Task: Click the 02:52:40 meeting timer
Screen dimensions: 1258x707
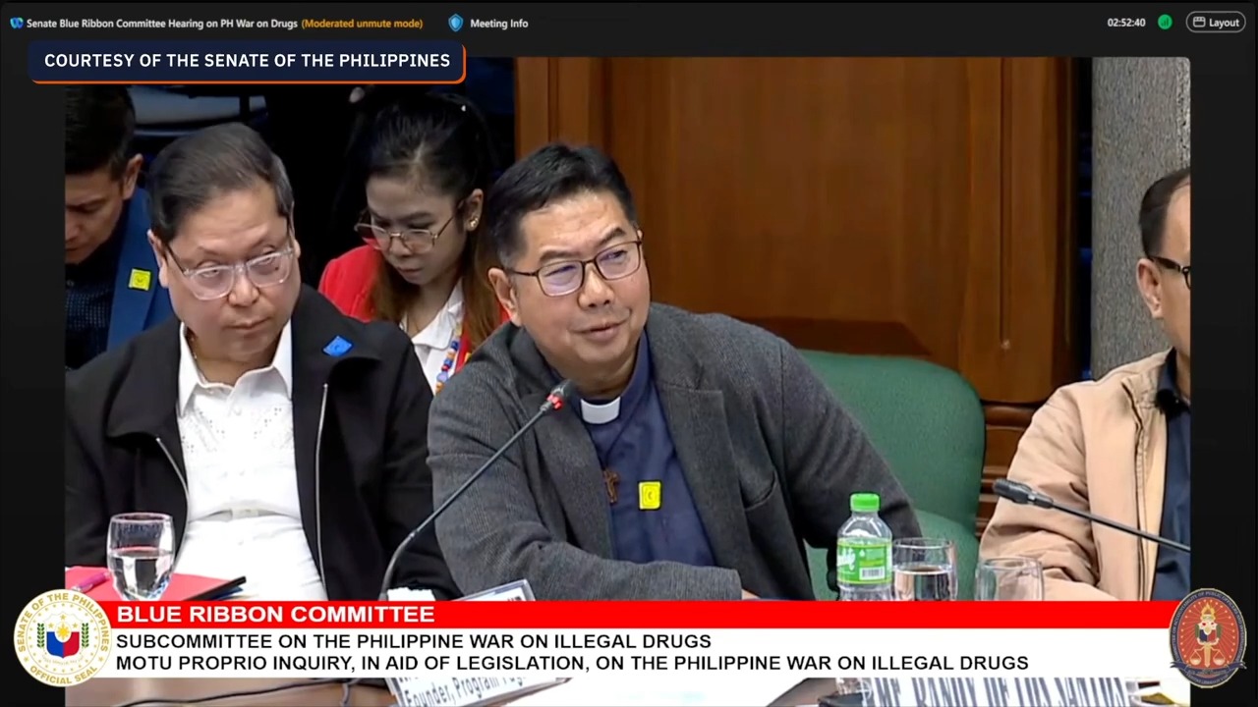Action: 1126,23
